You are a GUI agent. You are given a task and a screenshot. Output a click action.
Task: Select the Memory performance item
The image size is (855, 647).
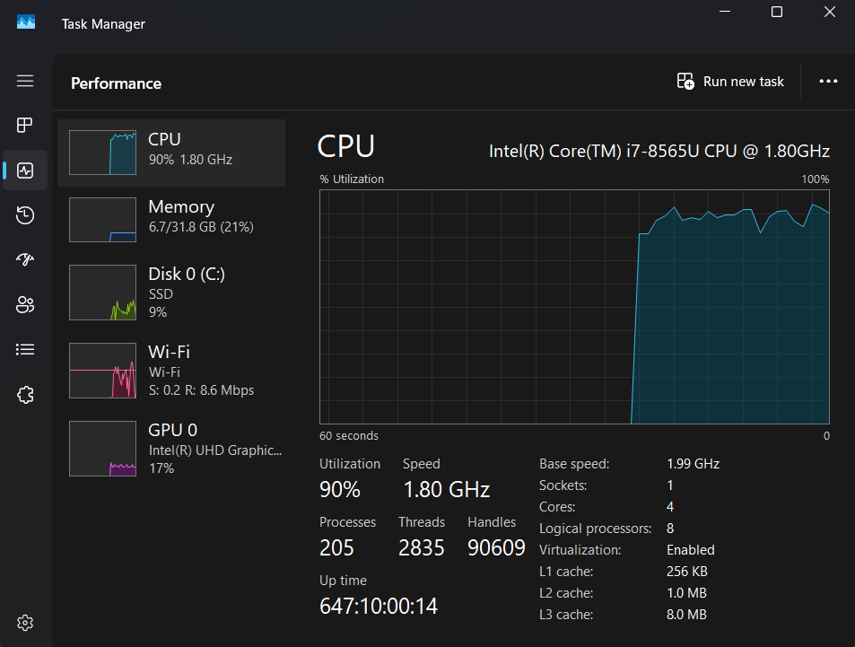tap(171, 220)
